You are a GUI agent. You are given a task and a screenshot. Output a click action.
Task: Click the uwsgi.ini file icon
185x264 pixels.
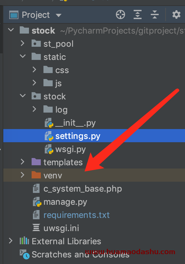pyautogui.click(x=36, y=228)
